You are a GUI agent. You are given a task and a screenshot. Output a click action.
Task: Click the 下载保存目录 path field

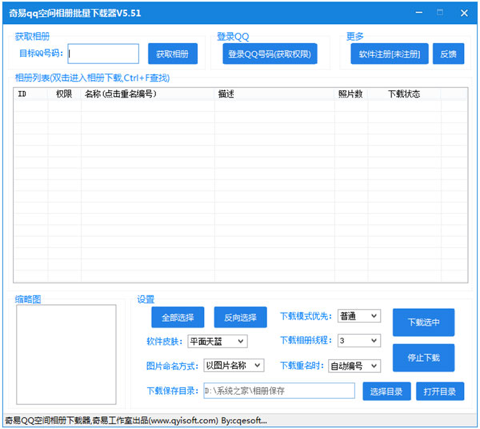point(279,391)
